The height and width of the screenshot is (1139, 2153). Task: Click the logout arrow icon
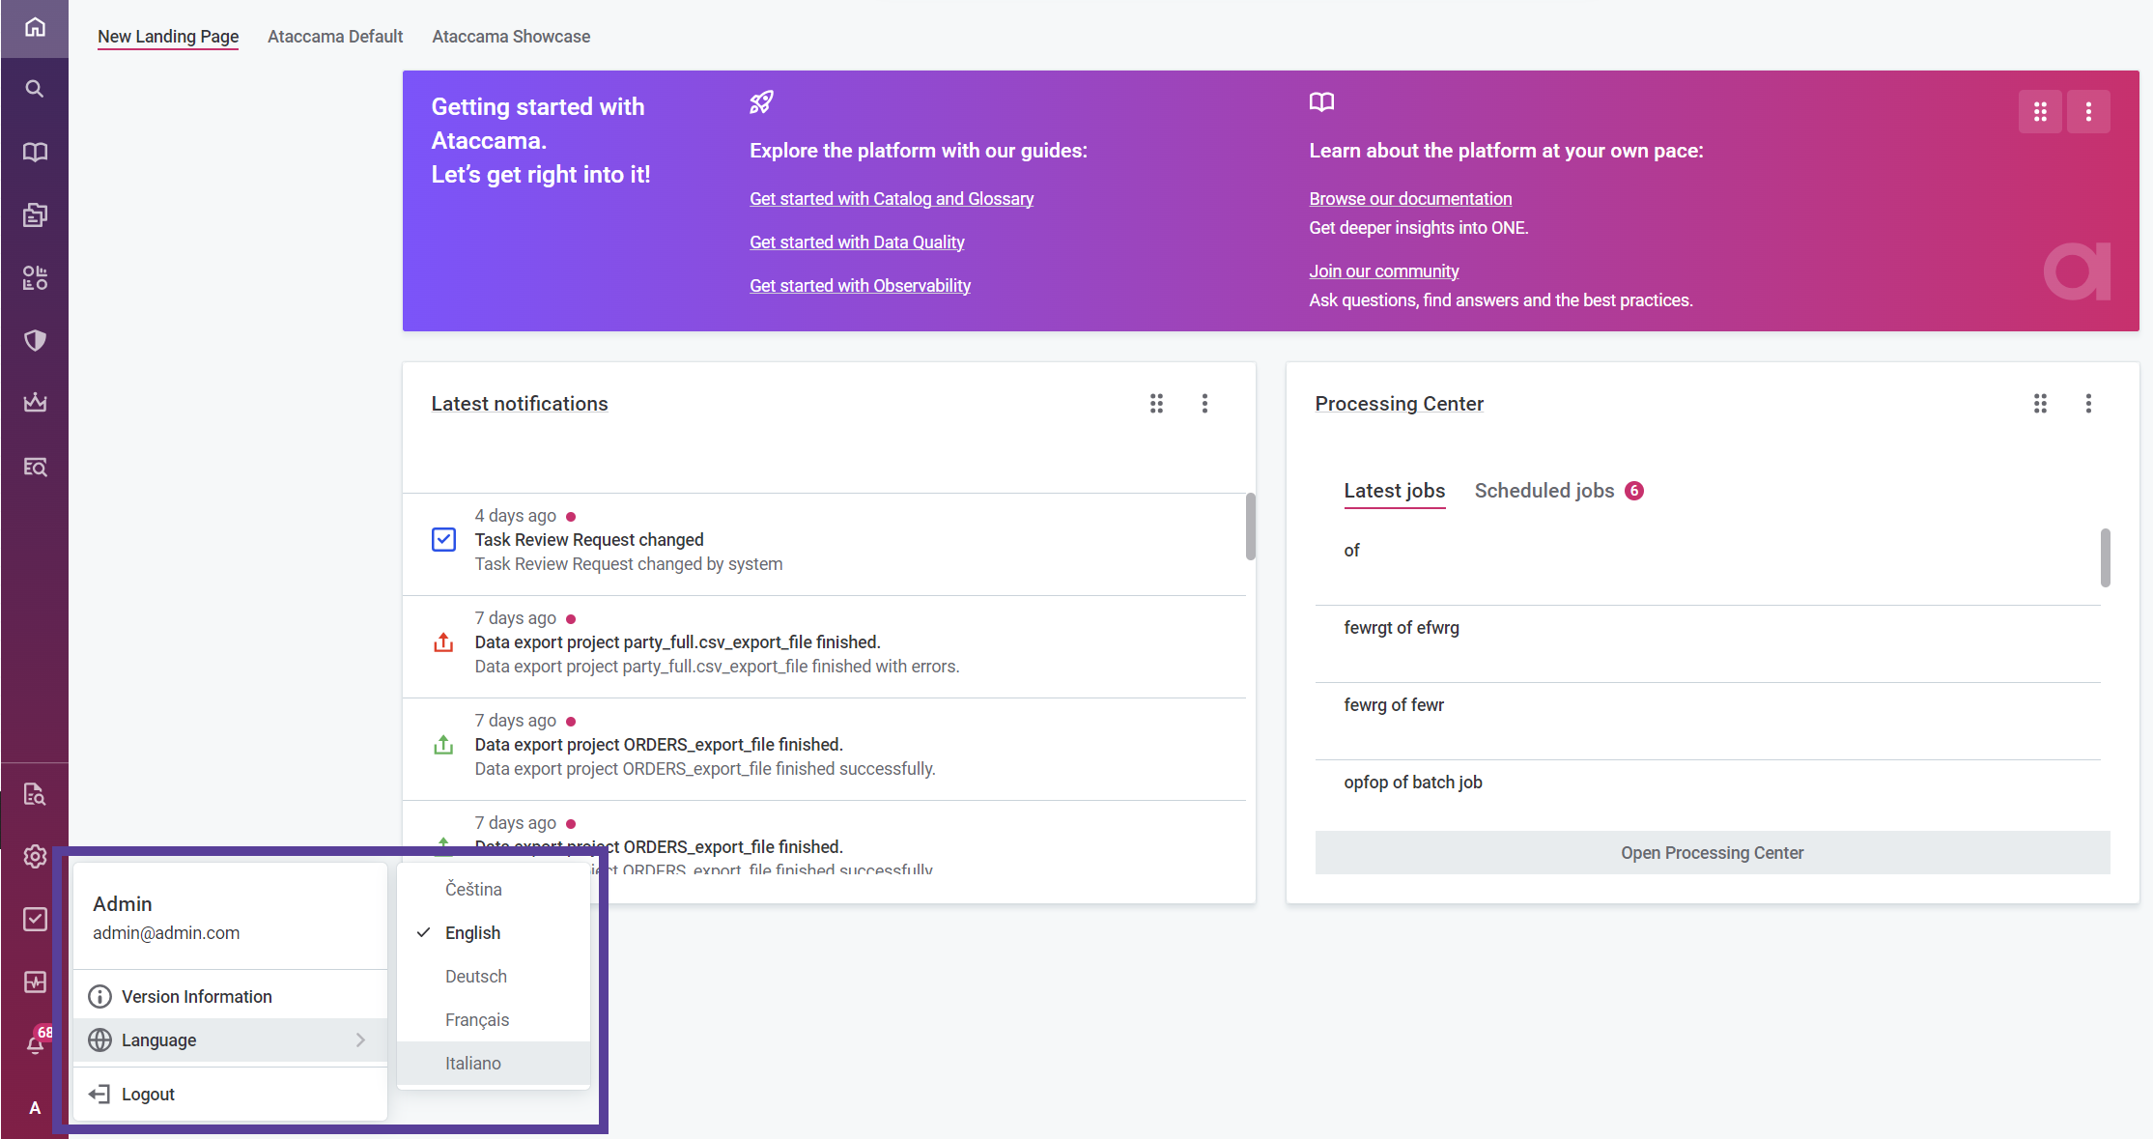[x=99, y=1095]
